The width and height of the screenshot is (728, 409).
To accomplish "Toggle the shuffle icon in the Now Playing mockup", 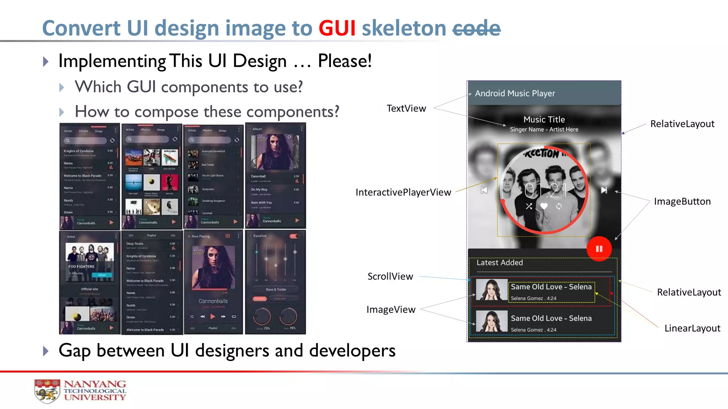I will click(x=192, y=316).
